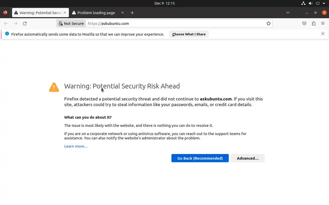329x205 pixels.
Task: Click the Go Back (Recommended) button
Action: [x=200, y=158]
